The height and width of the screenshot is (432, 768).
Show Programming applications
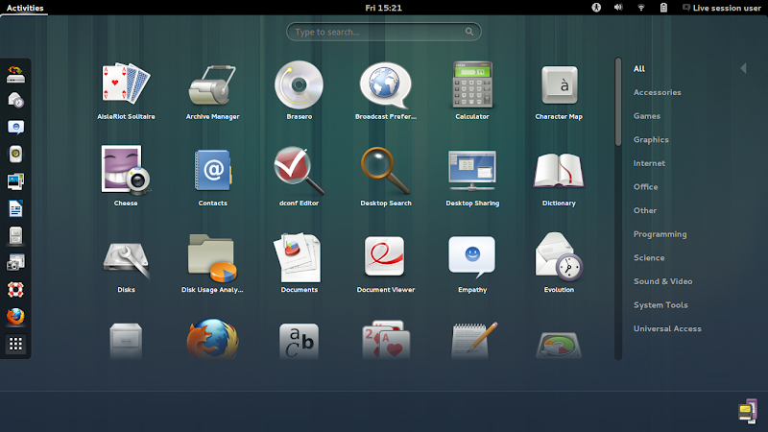660,234
